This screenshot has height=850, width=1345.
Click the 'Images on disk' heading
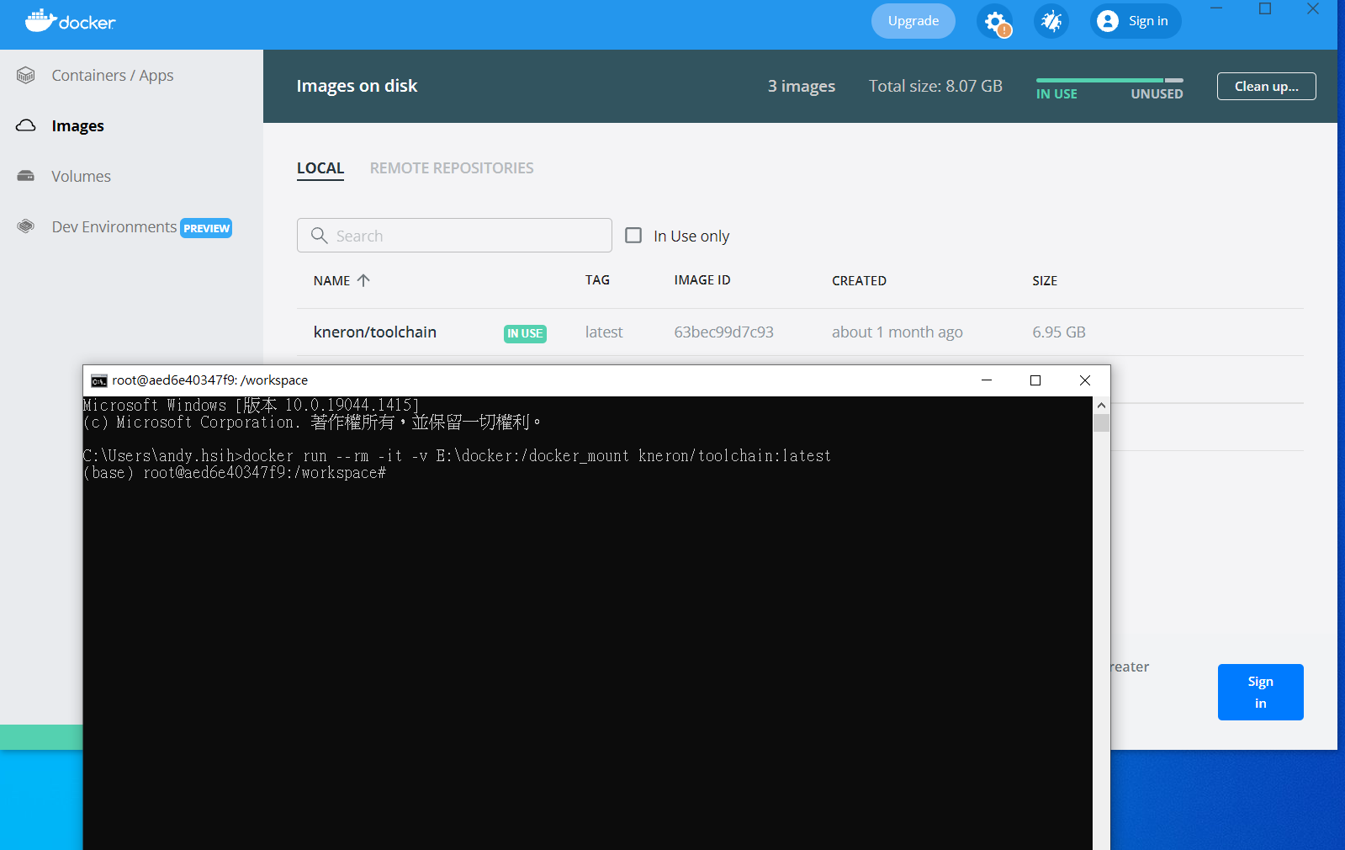[357, 86]
